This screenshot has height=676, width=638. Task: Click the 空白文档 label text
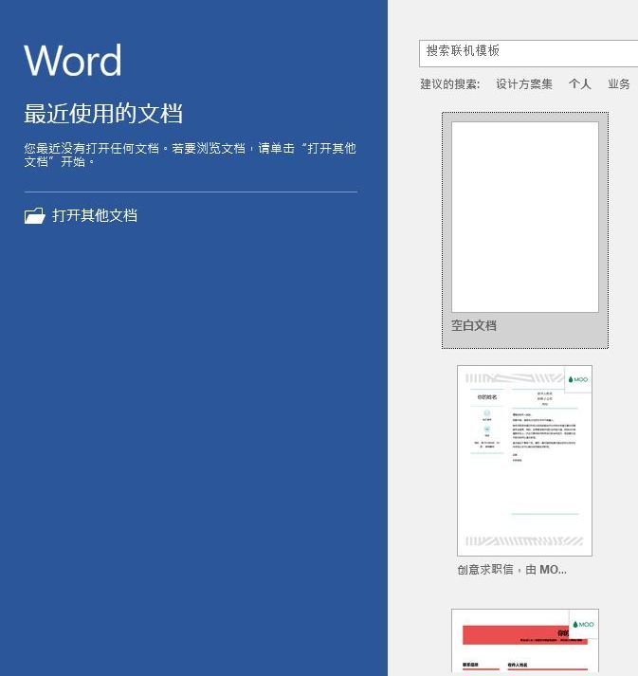point(474,326)
